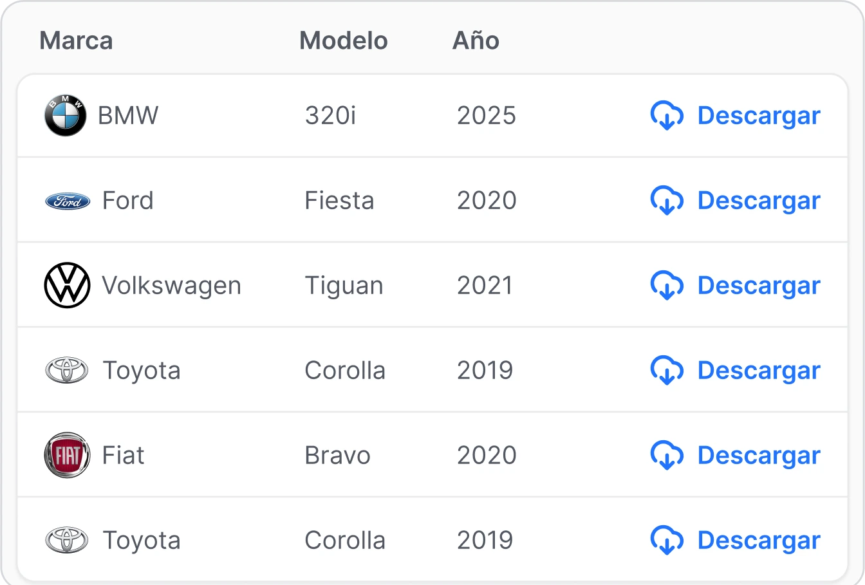Select the blue Ford oval logo

[x=68, y=201]
